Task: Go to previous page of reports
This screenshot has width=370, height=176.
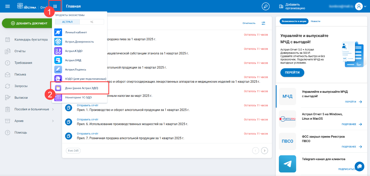Action: (256, 150)
